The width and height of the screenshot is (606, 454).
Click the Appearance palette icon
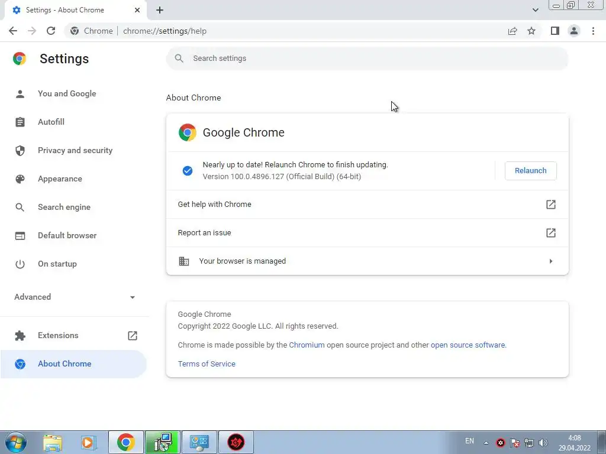pos(20,179)
